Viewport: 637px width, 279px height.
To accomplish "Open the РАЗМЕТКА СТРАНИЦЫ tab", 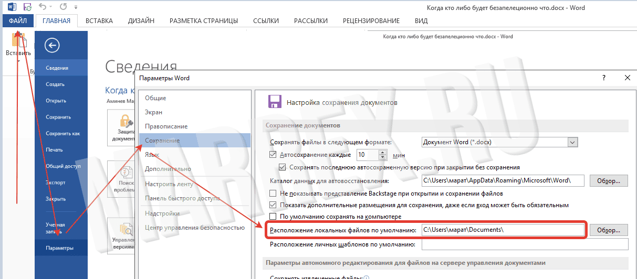I will click(x=204, y=21).
